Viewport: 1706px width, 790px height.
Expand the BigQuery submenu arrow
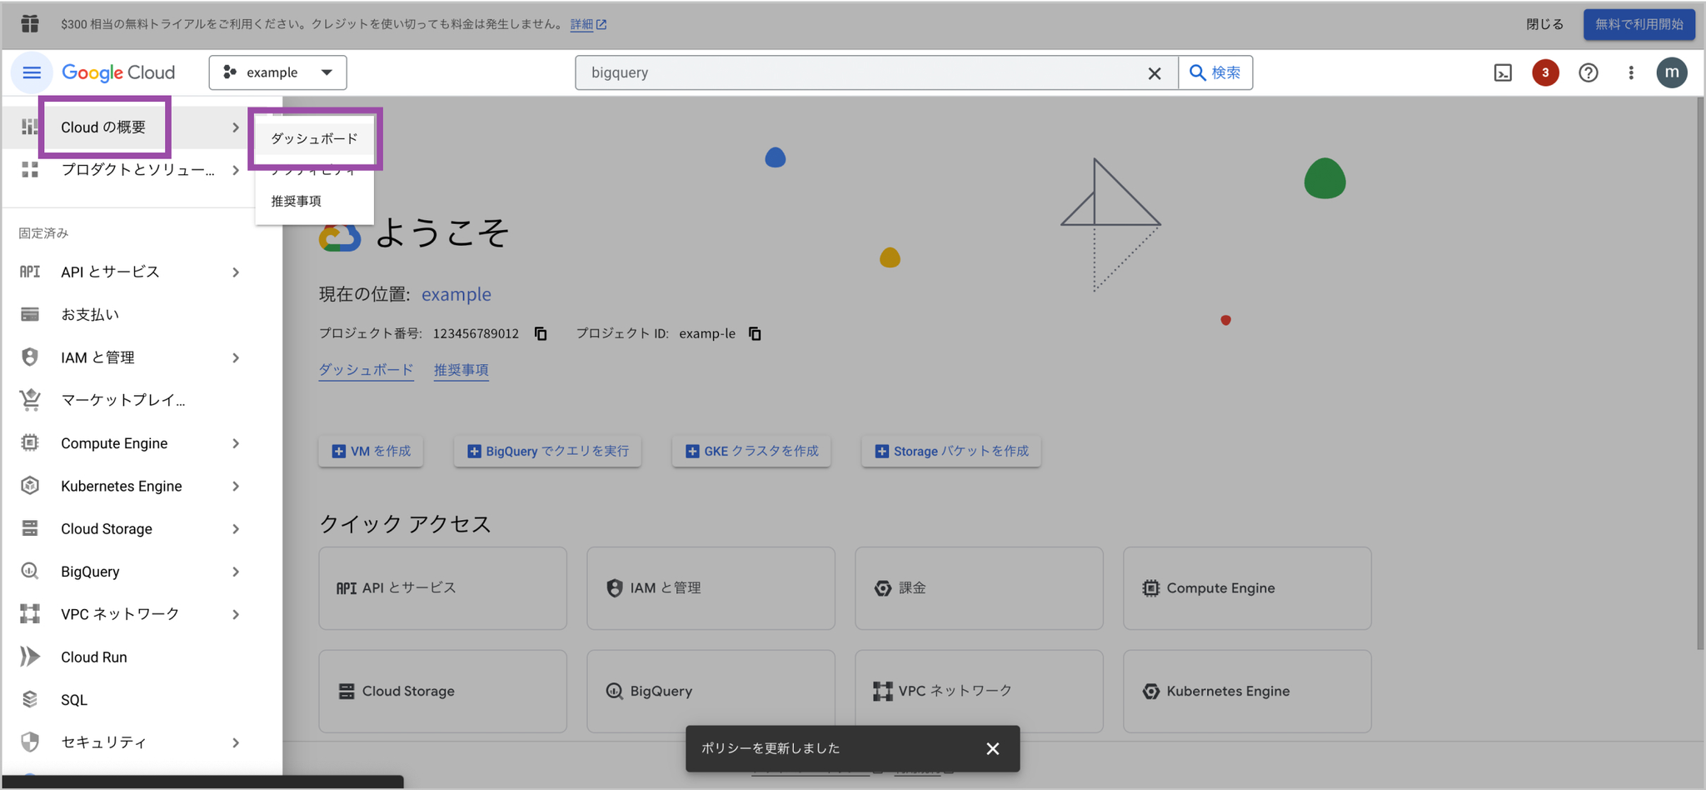pos(236,572)
